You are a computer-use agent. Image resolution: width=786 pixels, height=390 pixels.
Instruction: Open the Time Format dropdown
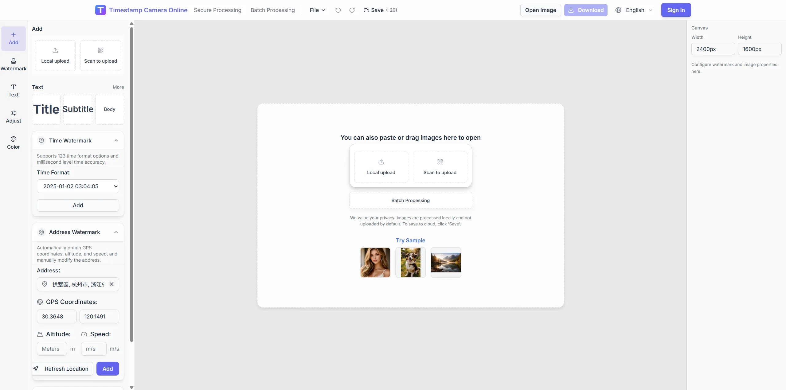pos(78,186)
